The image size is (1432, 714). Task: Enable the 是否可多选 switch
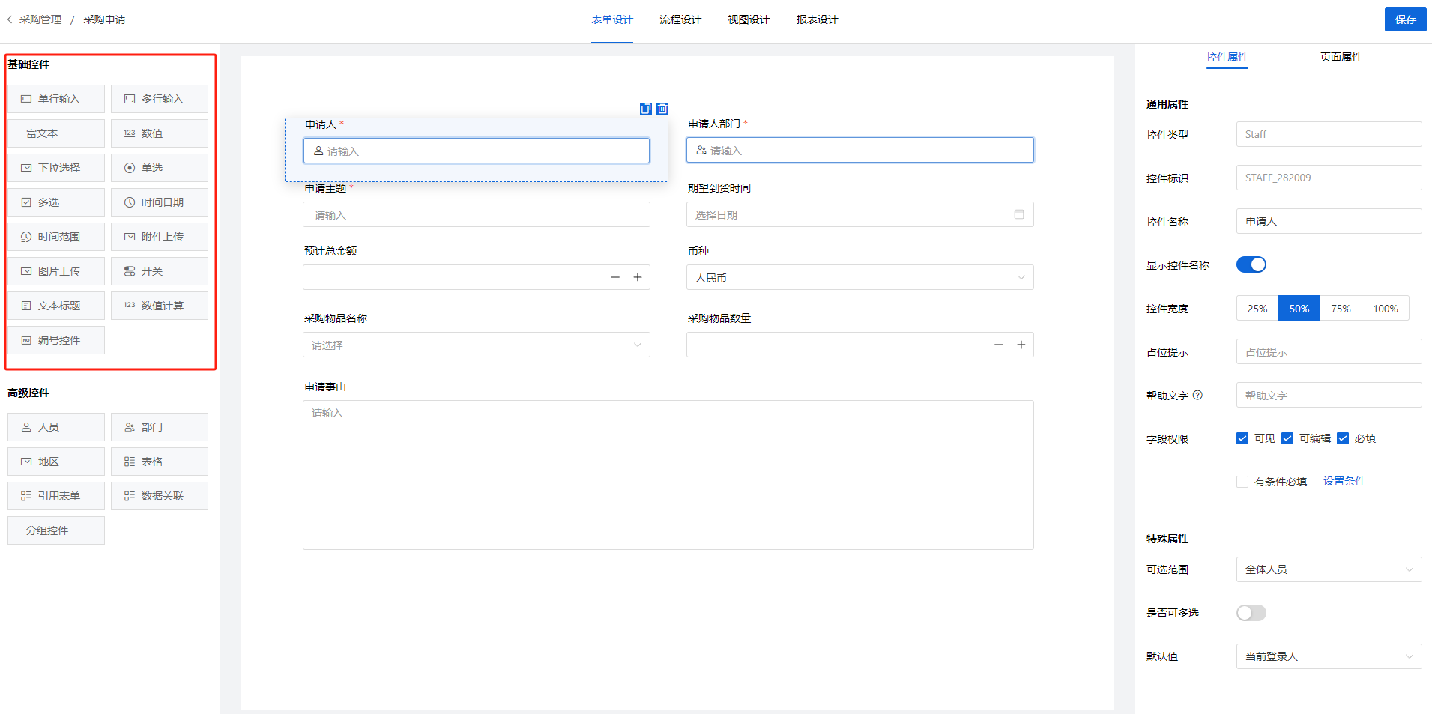tap(1251, 613)
